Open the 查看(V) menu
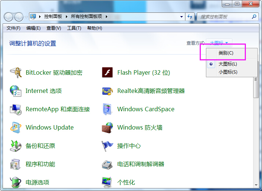 point(53,28)
